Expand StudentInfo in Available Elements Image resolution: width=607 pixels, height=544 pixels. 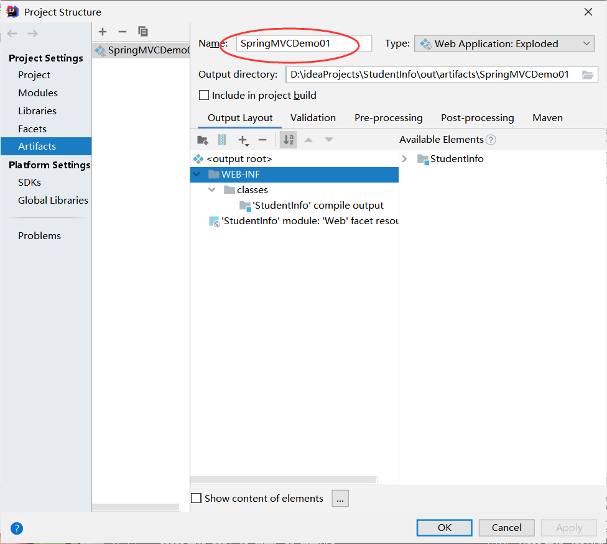click(x=404, y=159)
